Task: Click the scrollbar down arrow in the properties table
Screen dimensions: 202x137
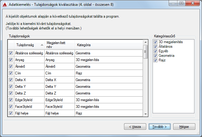Action: [146, 114]
